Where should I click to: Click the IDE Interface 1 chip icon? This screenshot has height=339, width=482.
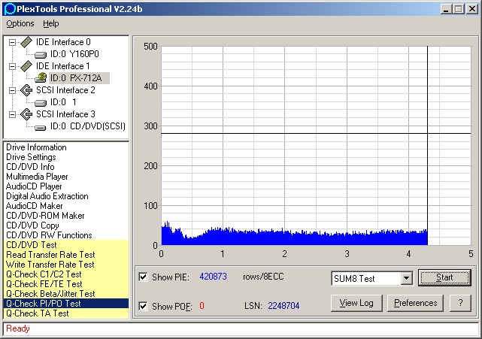pyautogui.click(x=26, y=66)
